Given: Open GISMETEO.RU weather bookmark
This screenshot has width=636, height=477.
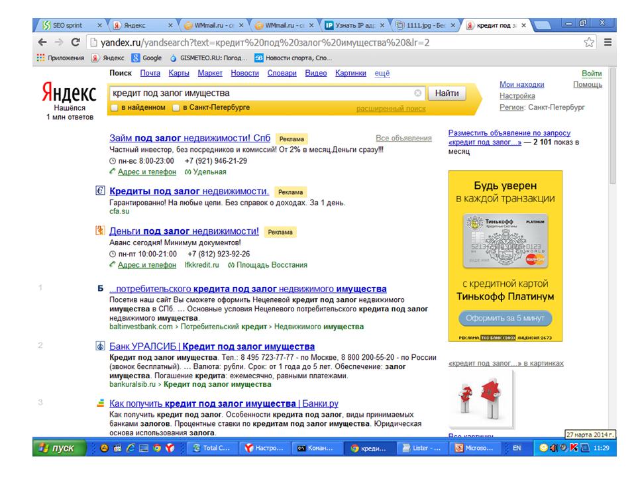Looking at the screenshot, I should pyautogui.click(x=209, y=58).
